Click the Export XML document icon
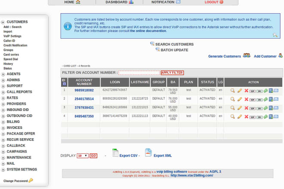284x189 pixels. click(148, 152)
